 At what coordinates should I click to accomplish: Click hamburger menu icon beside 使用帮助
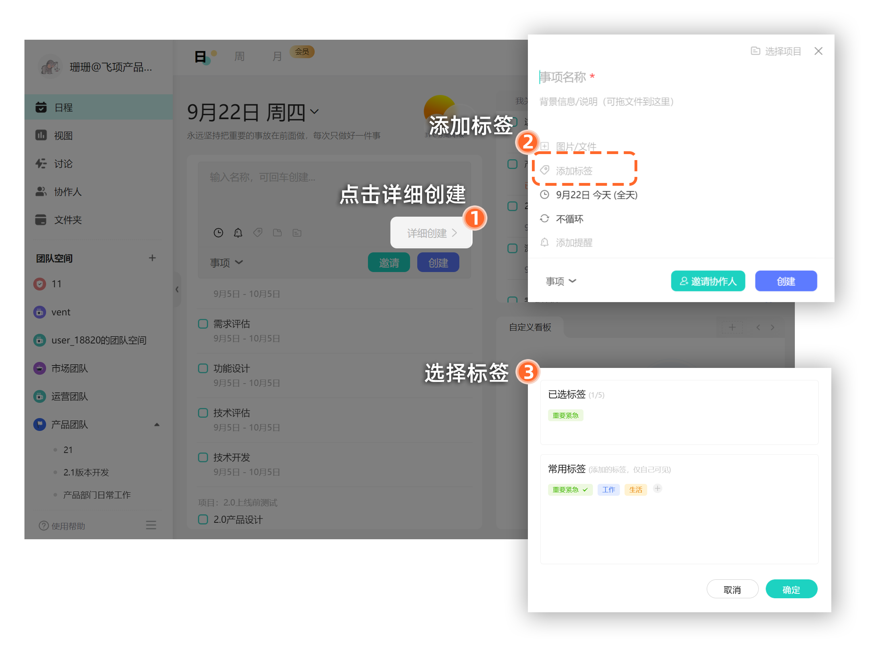pos(151,525)
